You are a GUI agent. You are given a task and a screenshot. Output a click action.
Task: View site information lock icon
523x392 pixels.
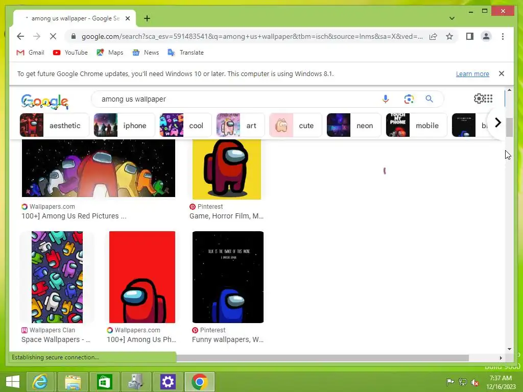pyautogui.click(x=74, y=36)
